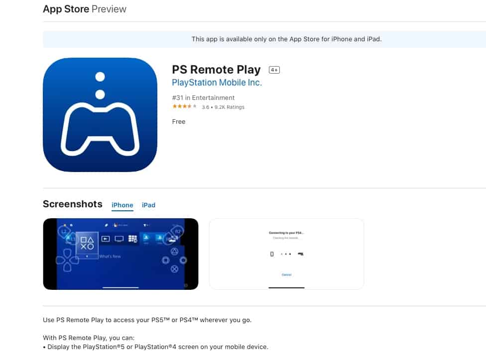
Task: Click the star rating icons
Action: 184,106
